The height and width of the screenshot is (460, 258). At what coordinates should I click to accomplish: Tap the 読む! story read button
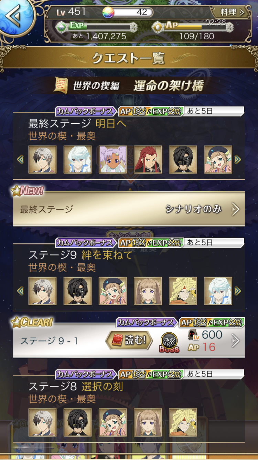tap(129, 341)
